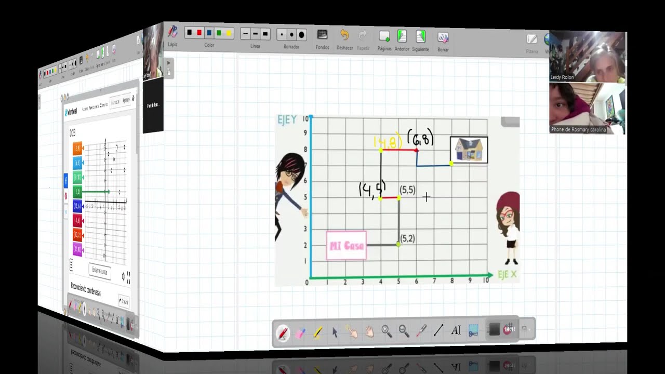This screenshot has height=374, width=665.
Task: Select the laser pointer tool
Action: [421, 330]
